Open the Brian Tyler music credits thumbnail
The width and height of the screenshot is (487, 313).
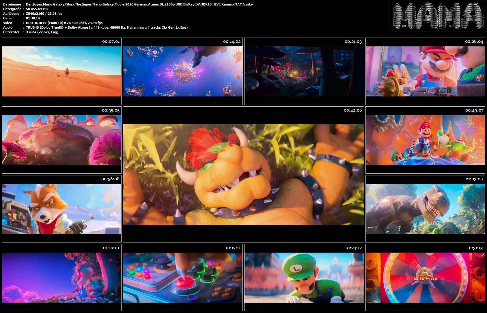pos(425,278)
